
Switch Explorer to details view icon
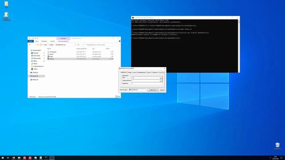pos(117,97)
